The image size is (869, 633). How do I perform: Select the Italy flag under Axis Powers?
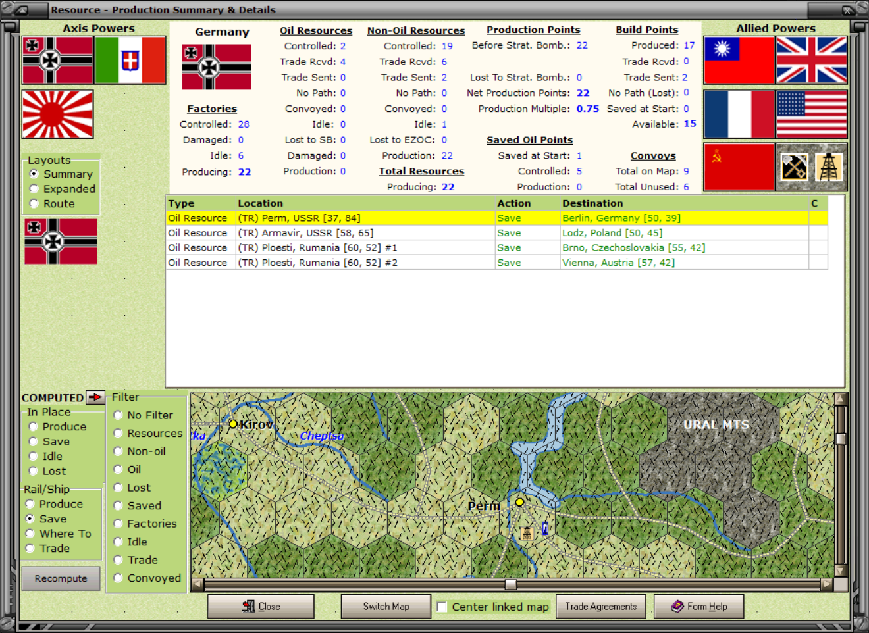point(130,60)
